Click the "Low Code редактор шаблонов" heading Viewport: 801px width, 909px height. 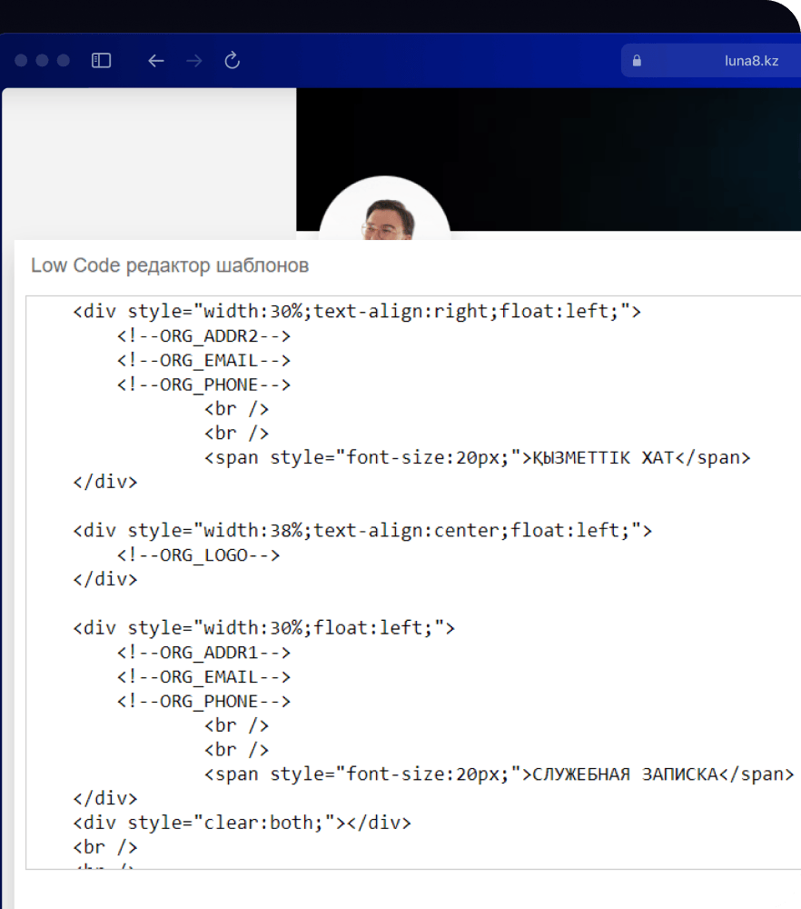pyautogui.click(x=170, y=265)
